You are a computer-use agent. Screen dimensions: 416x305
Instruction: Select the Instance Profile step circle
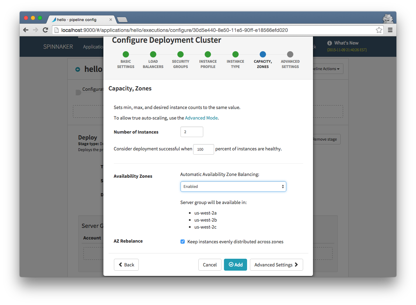click(208, 54)
